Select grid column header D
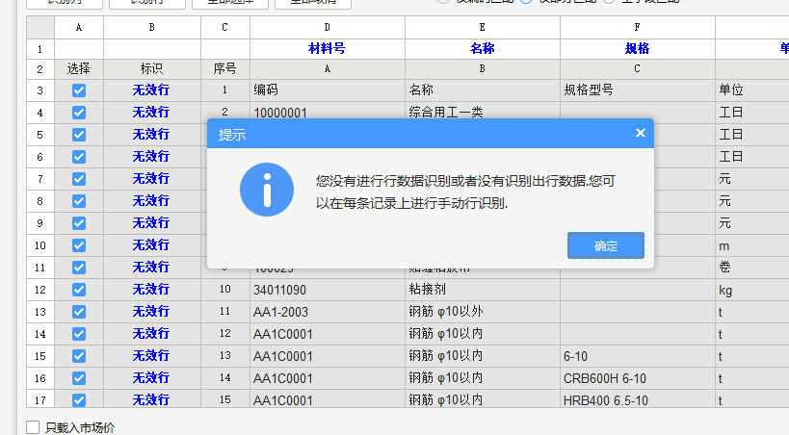789x435 pixels. point(328,27)
